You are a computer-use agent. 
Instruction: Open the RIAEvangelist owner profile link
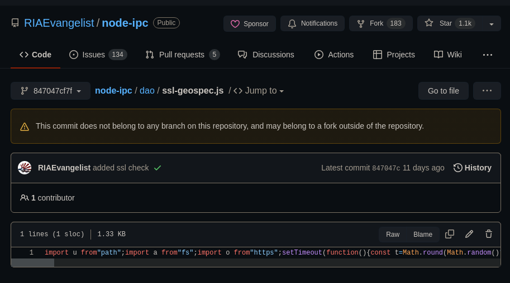tap(59, 23)
